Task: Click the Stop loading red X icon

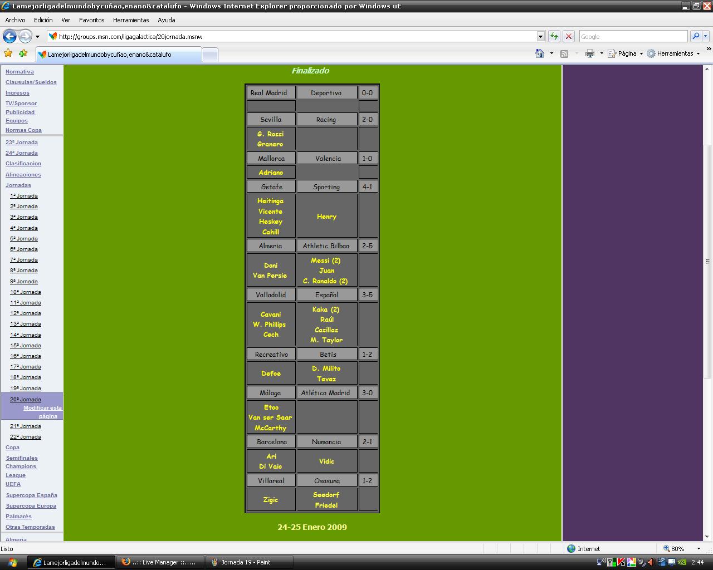Action: coord(568,36)
